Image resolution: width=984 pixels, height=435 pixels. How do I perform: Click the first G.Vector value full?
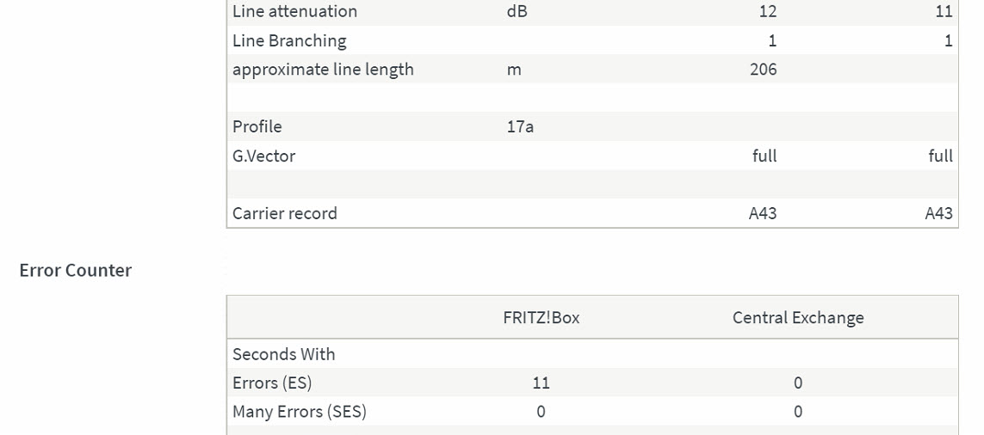pos(764,156)
